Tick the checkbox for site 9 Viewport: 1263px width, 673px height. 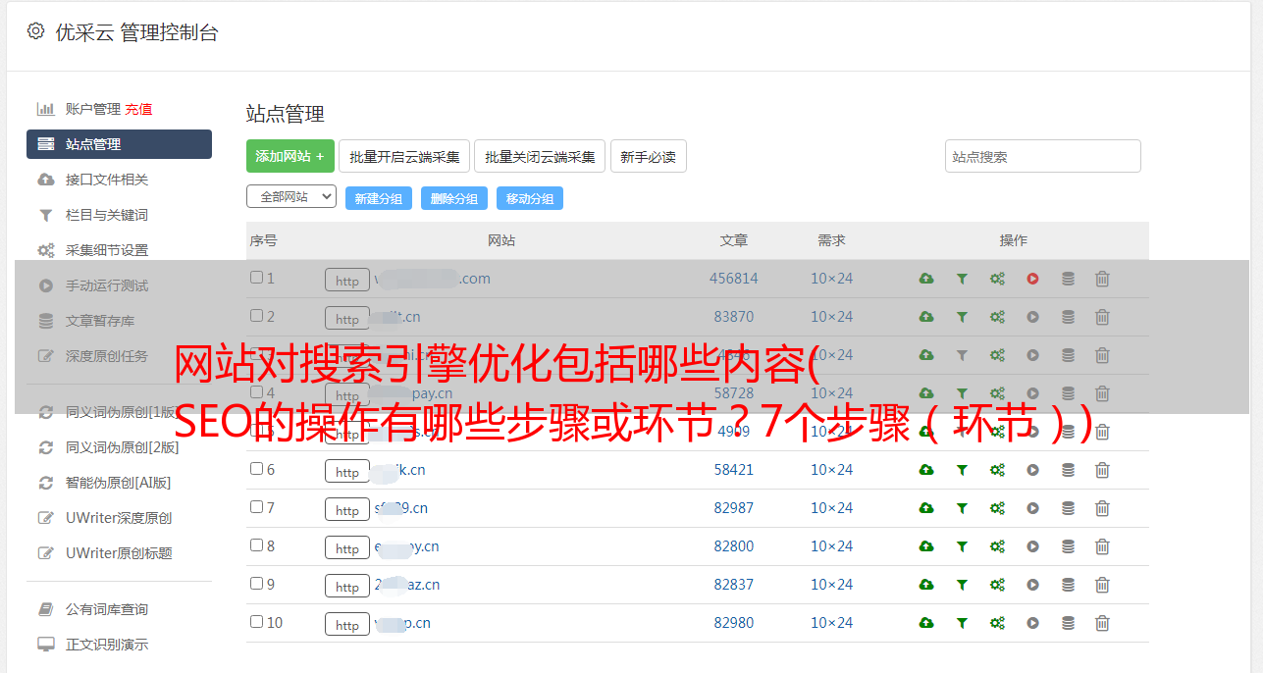pyautogui.click(x=256, y=584)
